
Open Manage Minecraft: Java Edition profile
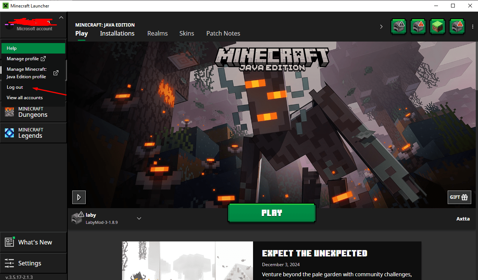pyautogui.click(x=33, y=73)
